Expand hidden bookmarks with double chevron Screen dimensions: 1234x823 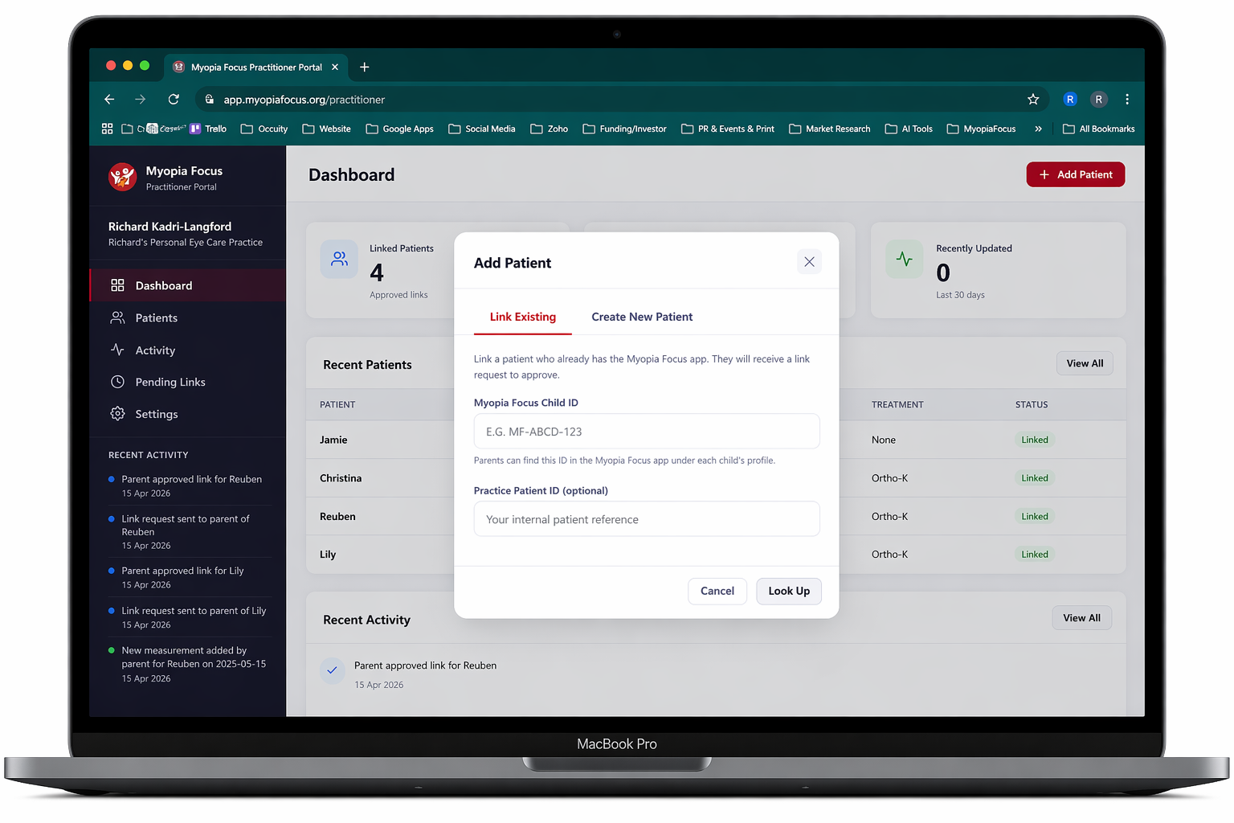(1038, 129)
